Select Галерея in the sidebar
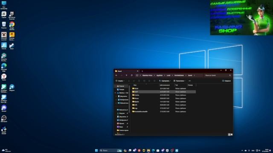273x153 pixels. tap(121, 90)
